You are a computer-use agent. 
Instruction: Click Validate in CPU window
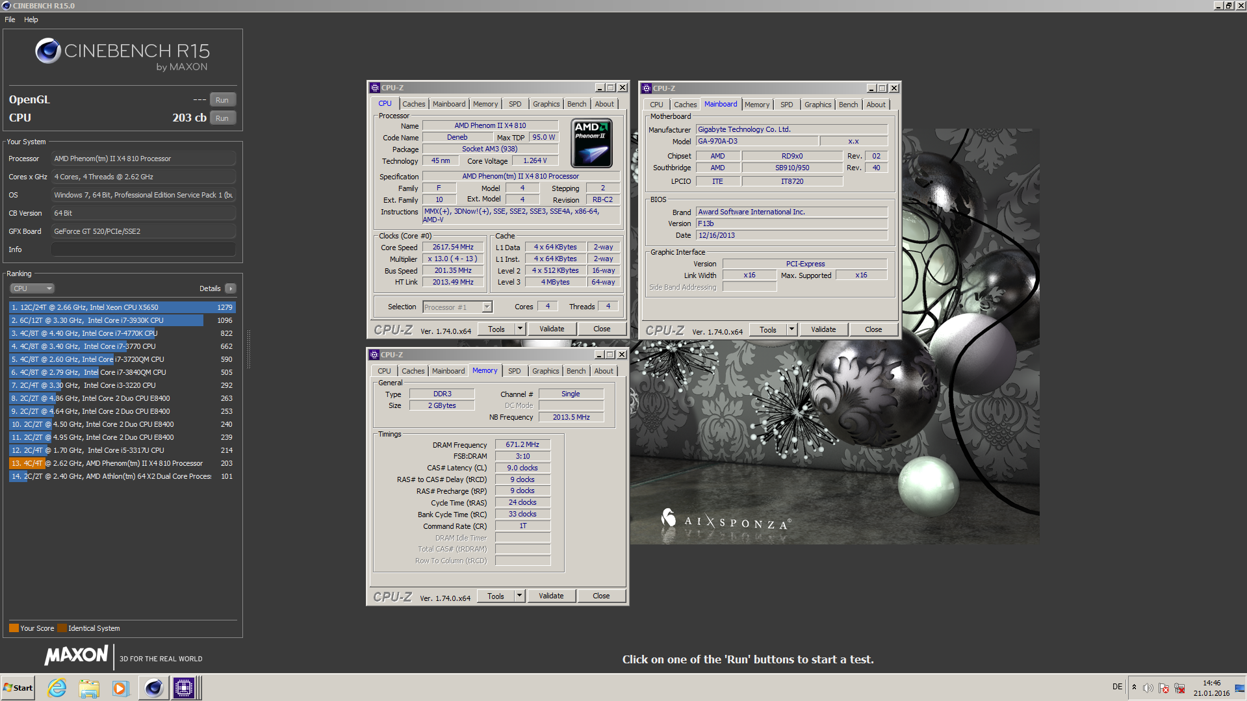coord(552,329)
